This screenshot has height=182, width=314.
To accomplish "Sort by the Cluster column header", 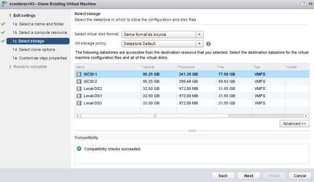I will (x=297, y=67).
